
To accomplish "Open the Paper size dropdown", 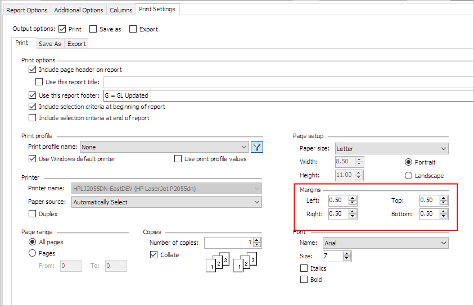I will 391,149.
